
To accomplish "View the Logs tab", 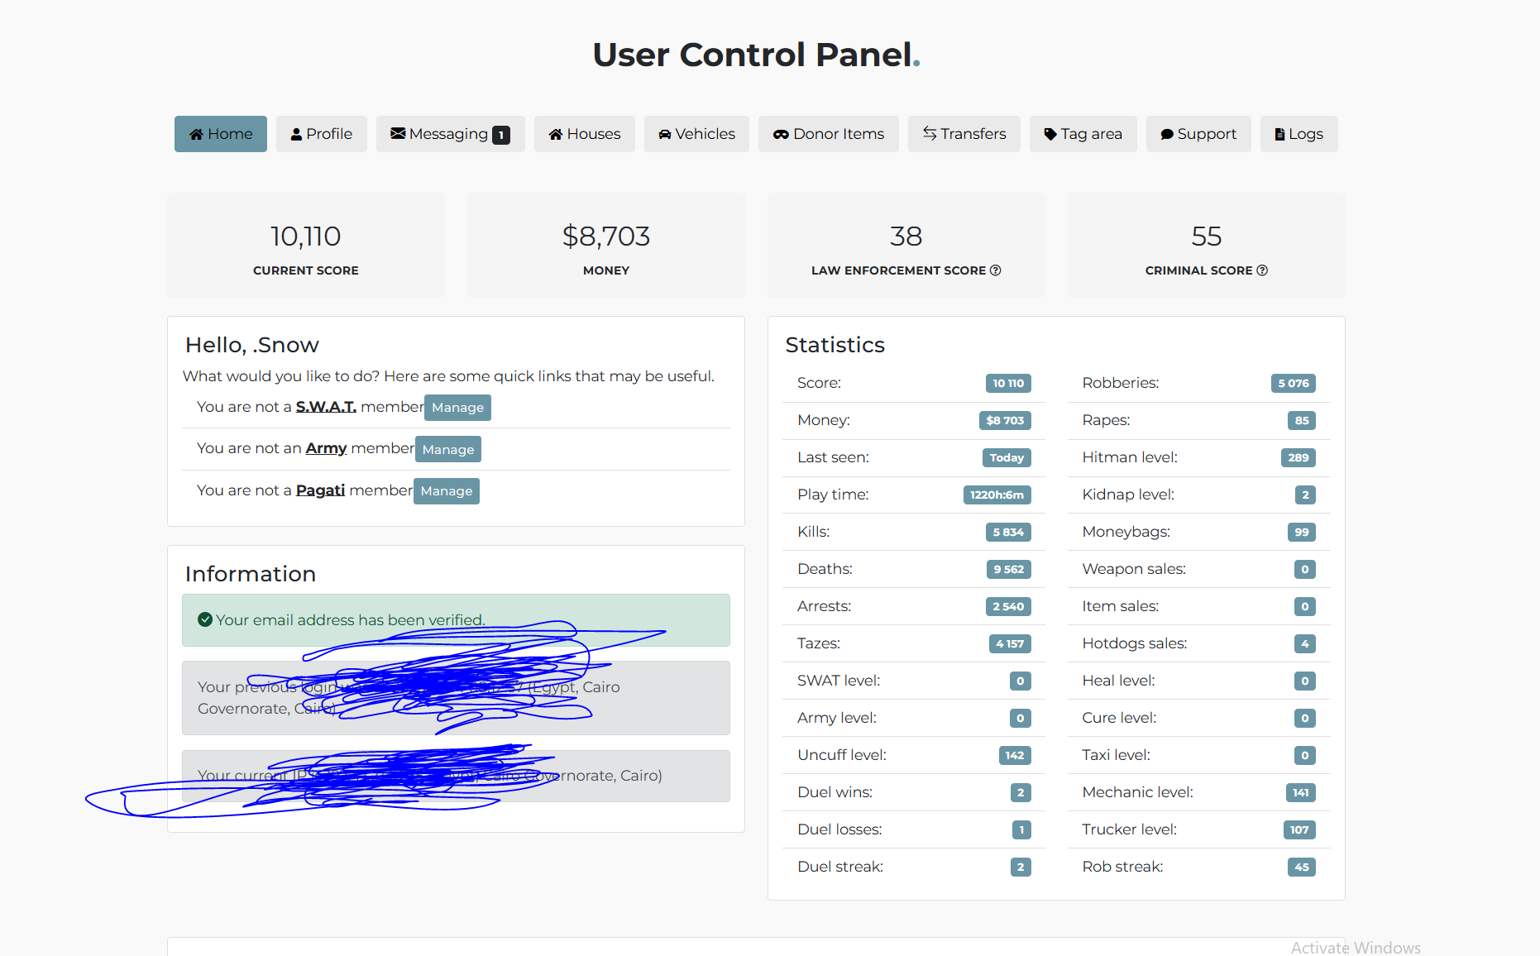I will pyautogui.click(x=1299, y=134).
